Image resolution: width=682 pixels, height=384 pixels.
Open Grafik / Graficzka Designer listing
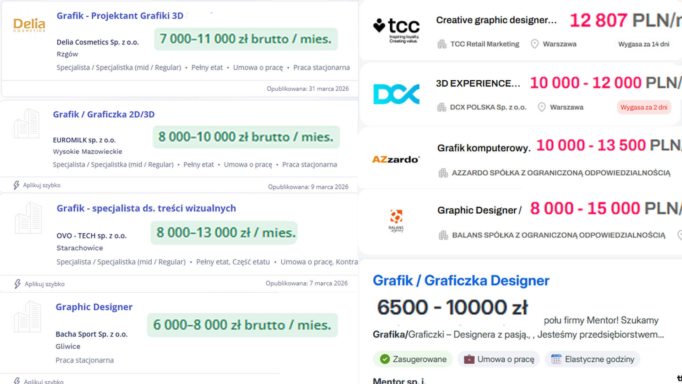pos(461,281)
